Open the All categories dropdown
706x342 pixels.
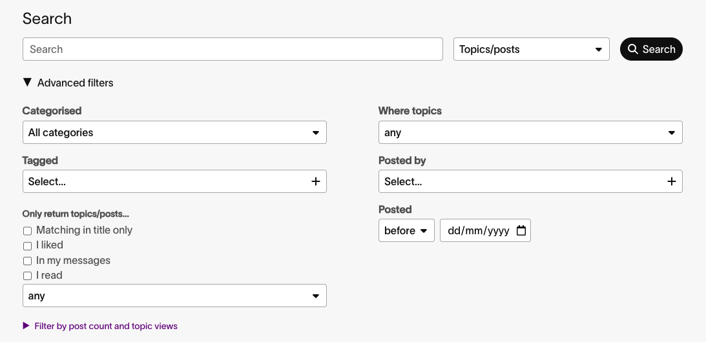pos(174,132)
